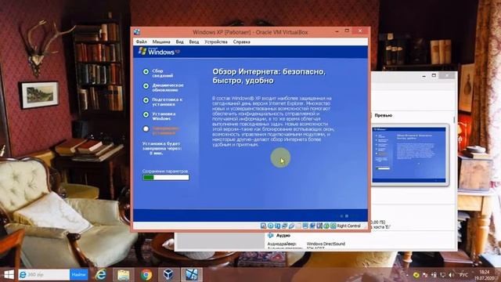Click the Установка Windows step indicator

coord(146,114)
